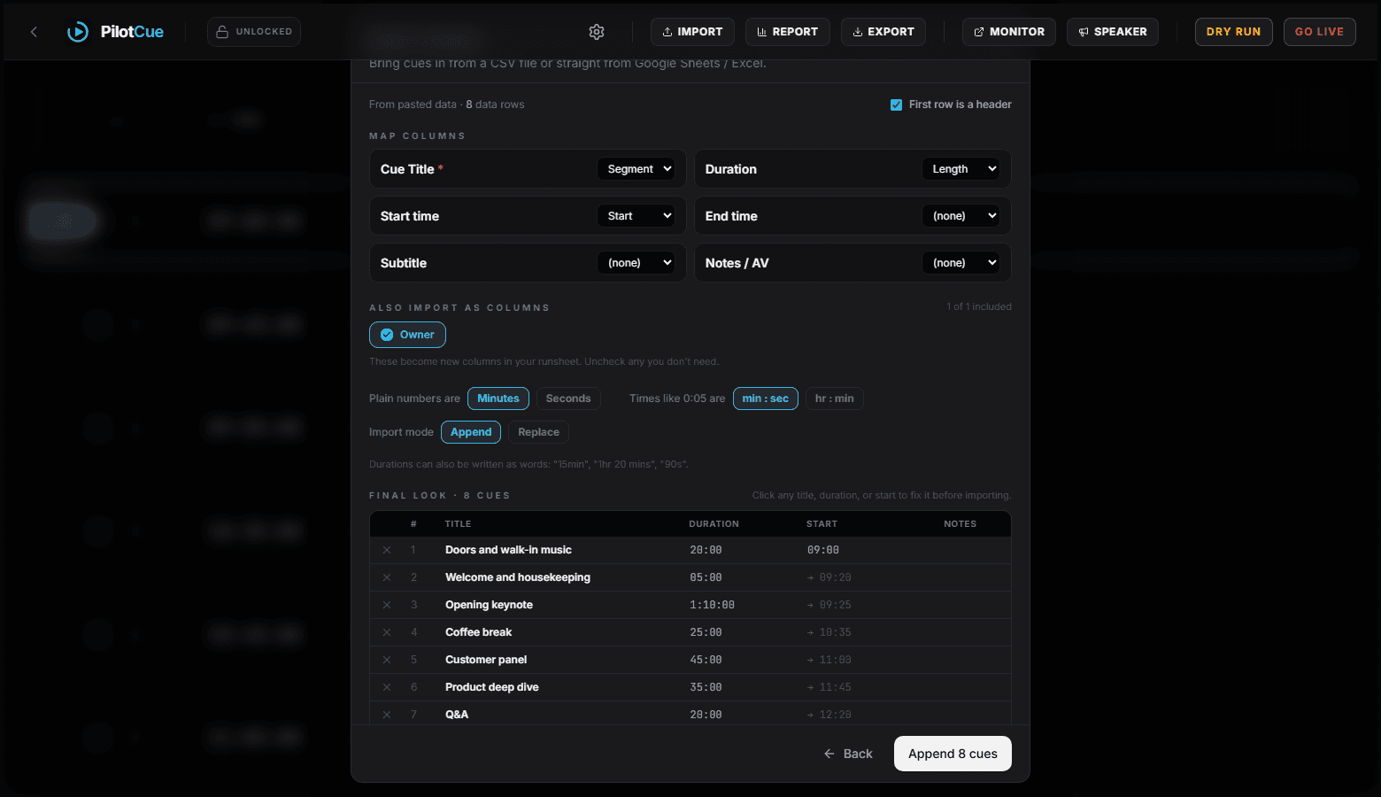The width and height of the screenshot is (1381, 797).
Task: Edit title Customer panel
Action: [x=486, y=660]
